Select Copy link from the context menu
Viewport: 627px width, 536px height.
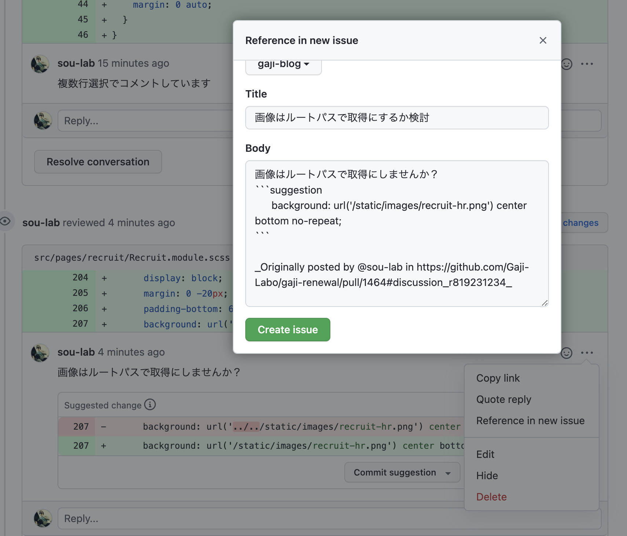(x=498, y=378)
